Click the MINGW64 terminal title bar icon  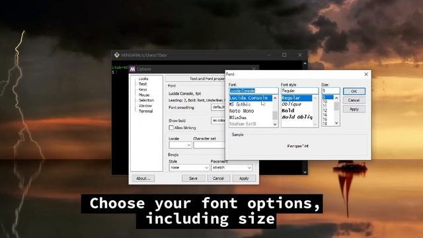(x=116, y=55)
